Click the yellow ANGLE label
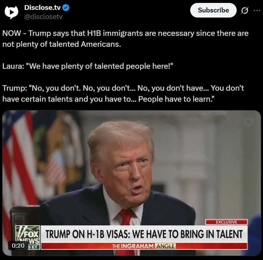 [165, 246]
